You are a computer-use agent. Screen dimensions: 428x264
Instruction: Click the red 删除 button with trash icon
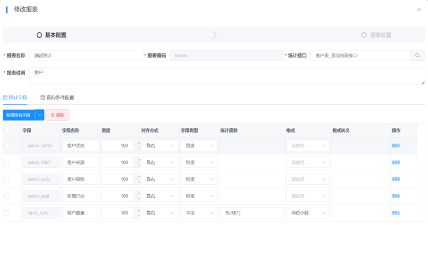tap(57, 115)
